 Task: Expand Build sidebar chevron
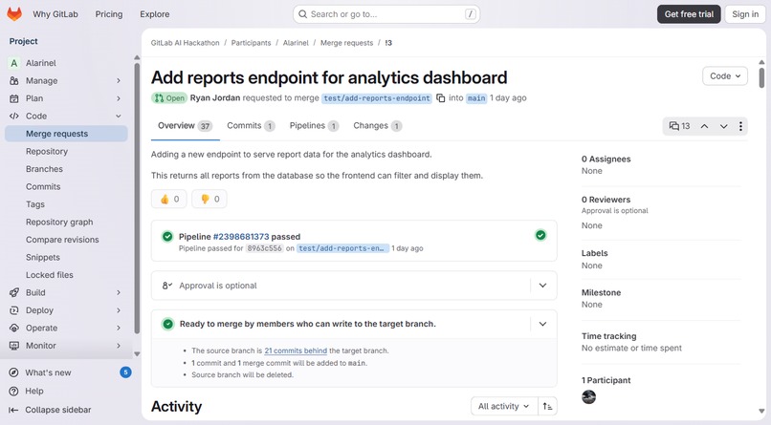pyautogui.click(x=119, y=292)
